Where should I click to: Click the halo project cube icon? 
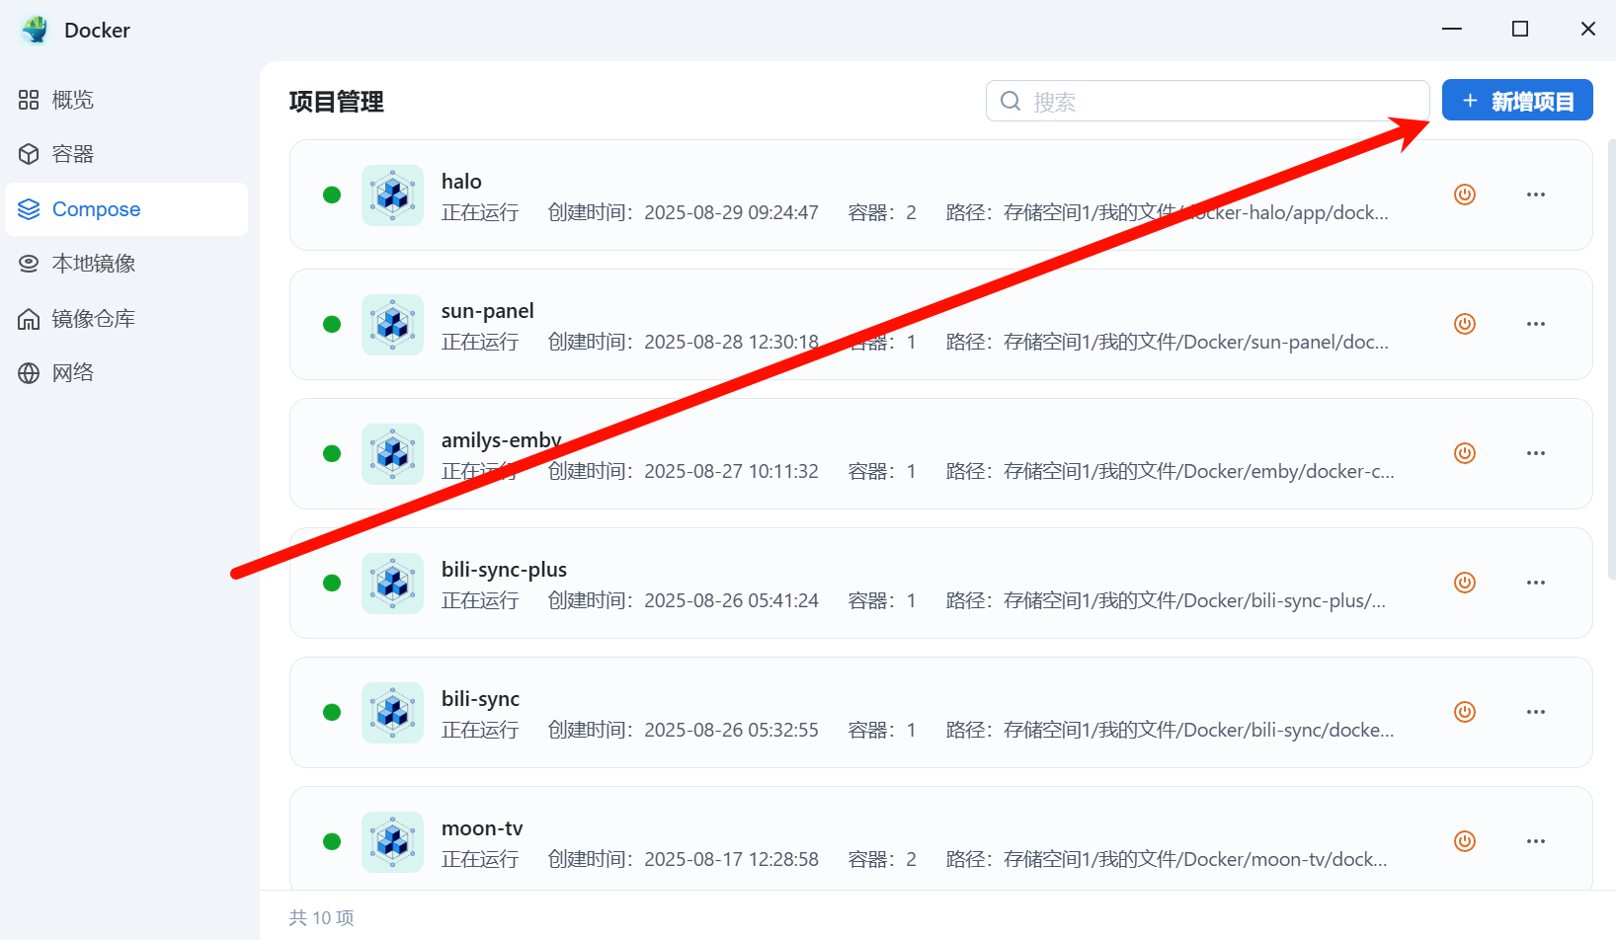pos(392,196)
